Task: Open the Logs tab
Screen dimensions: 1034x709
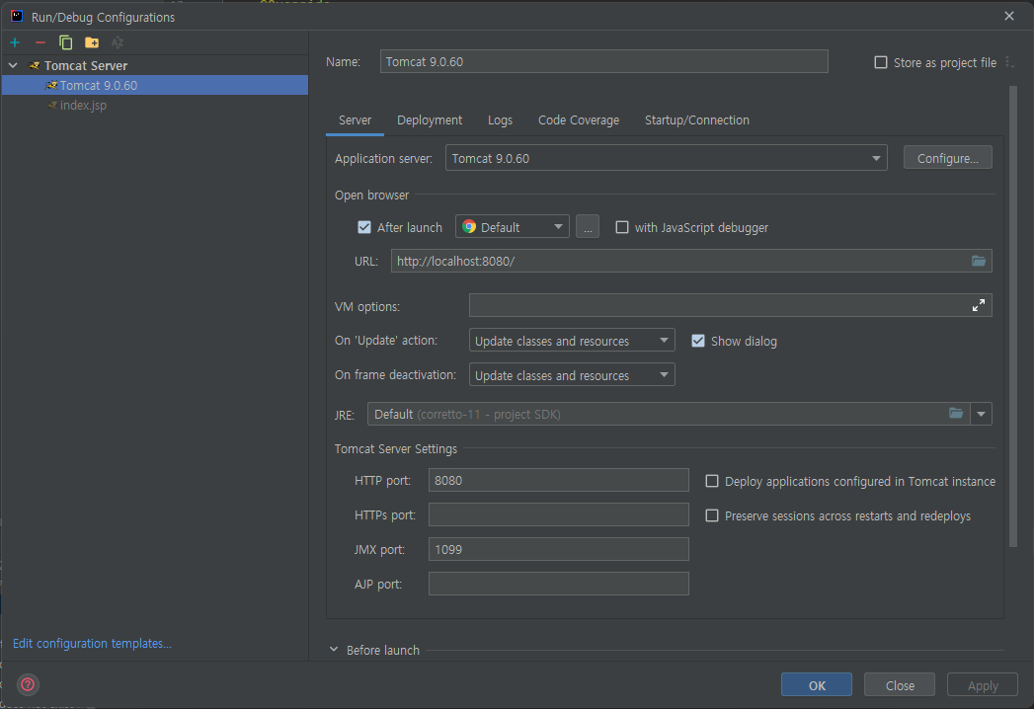Action: (500, 120)
